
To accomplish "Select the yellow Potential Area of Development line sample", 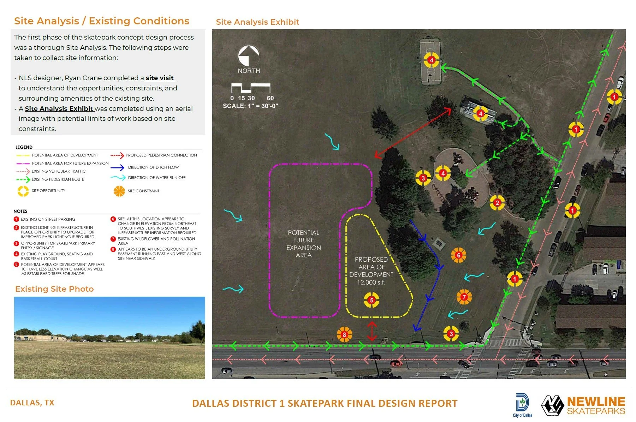I will click(23, 155).
